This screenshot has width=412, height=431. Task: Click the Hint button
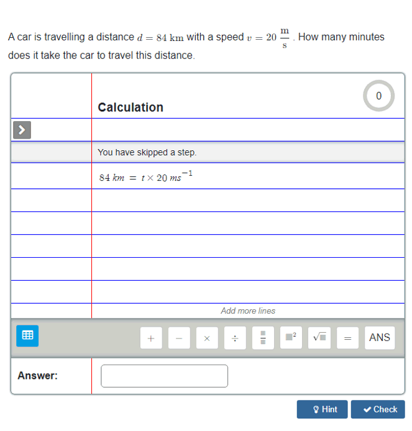[x=322, y=409]
